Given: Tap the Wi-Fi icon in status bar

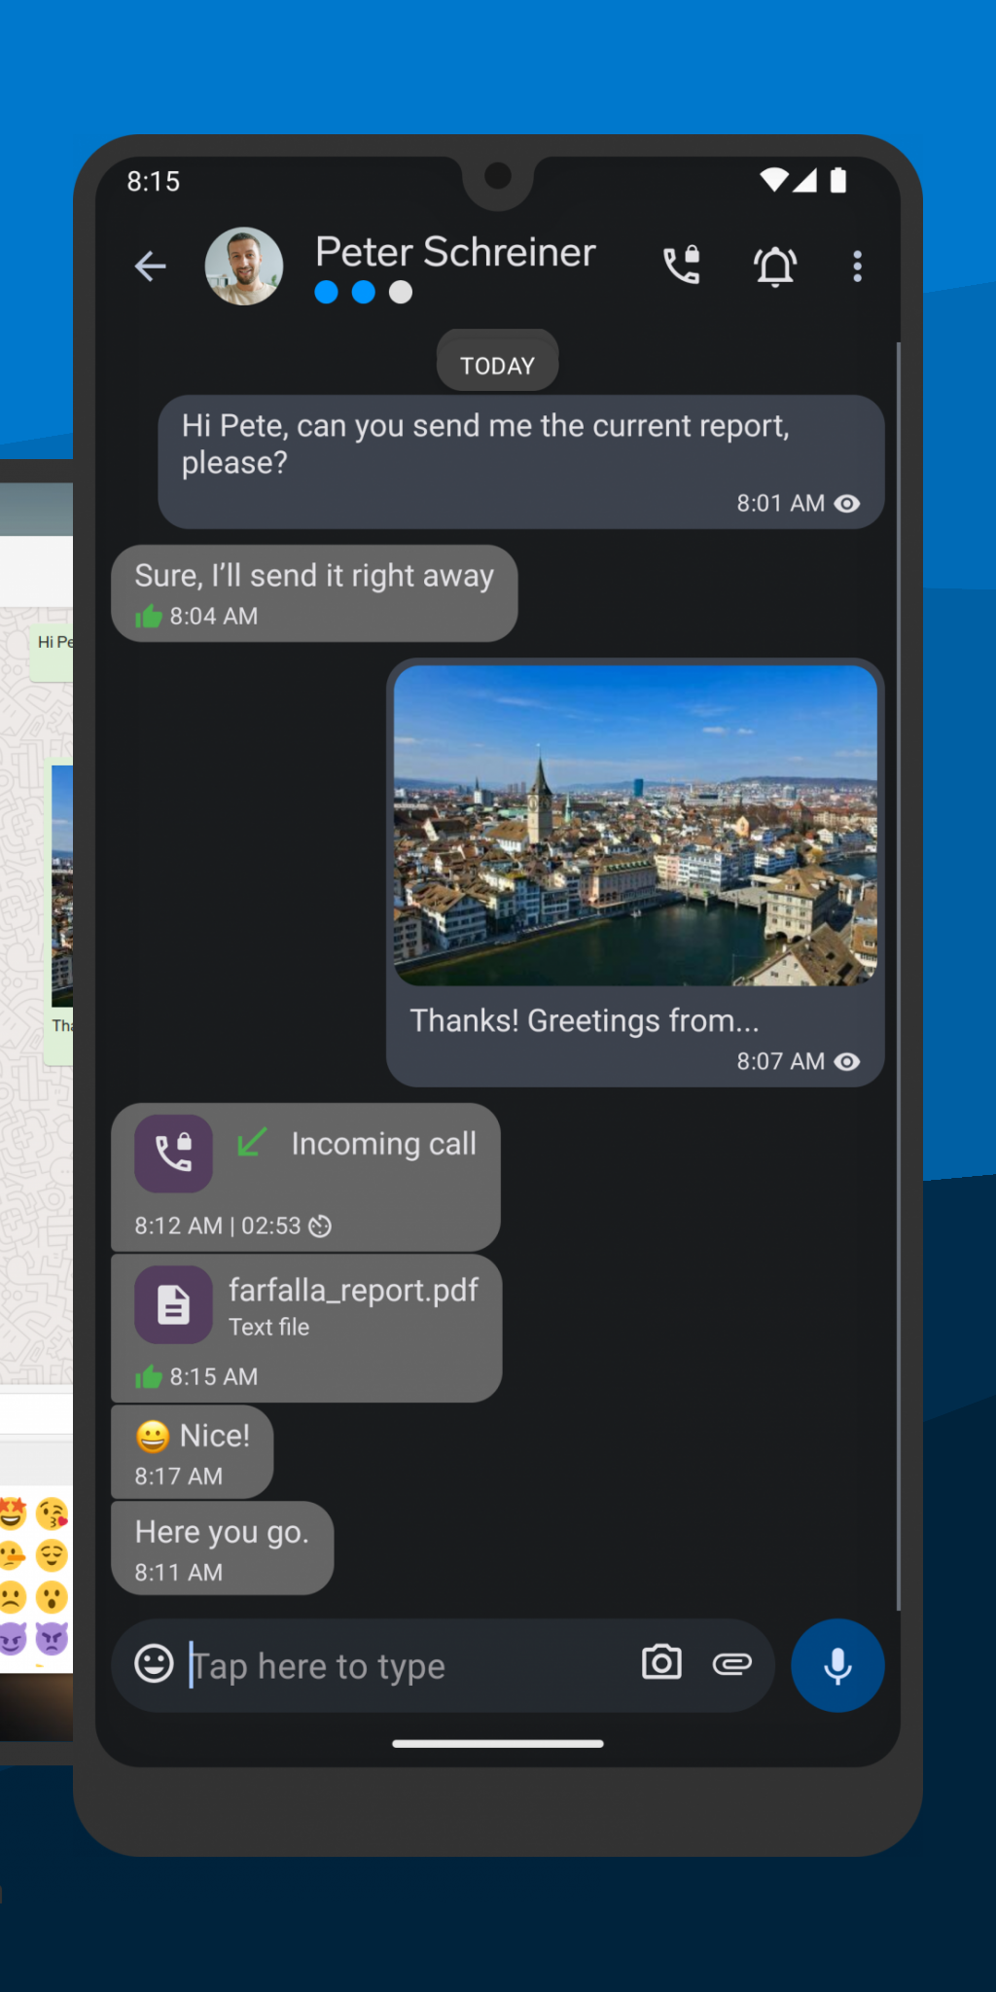Looking at the screenshot, I should [x=774, y=180].
